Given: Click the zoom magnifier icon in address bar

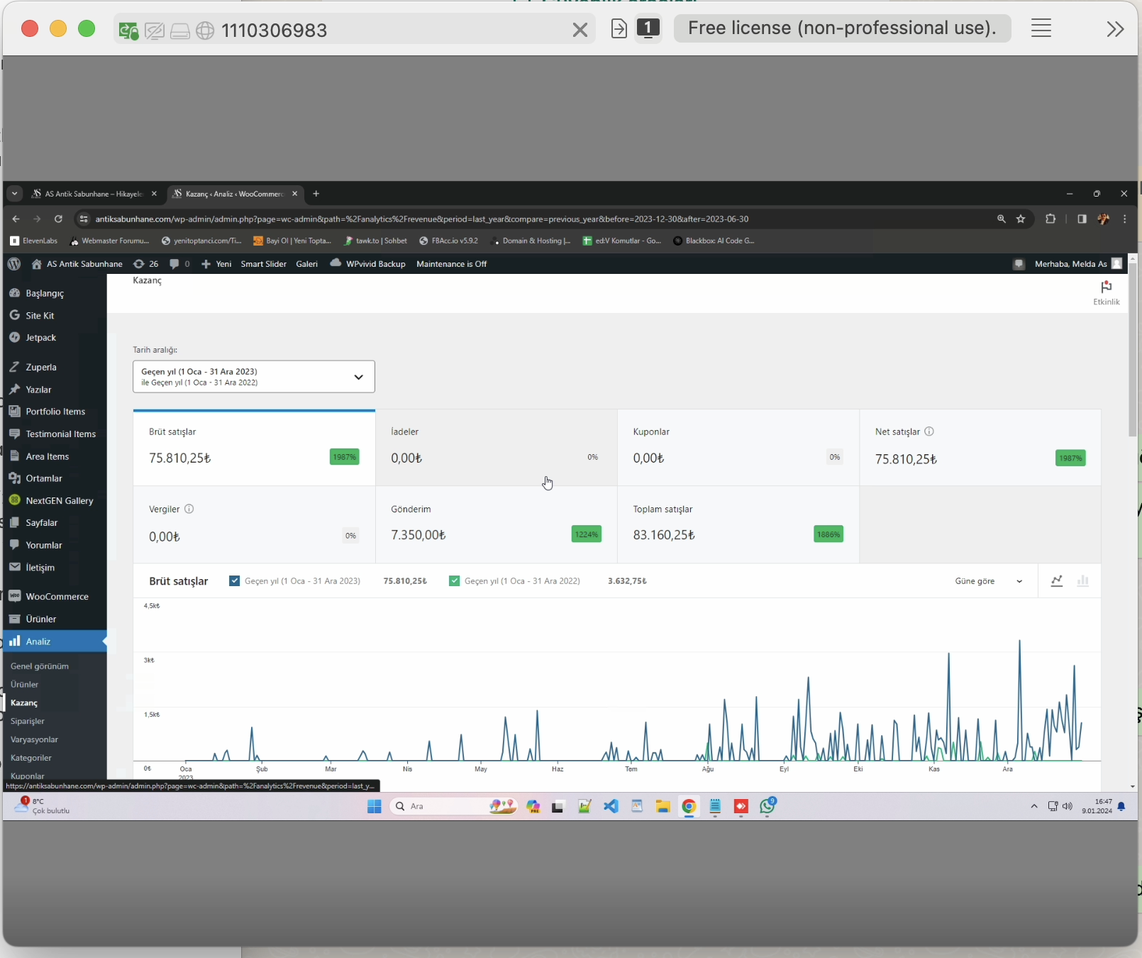Looking at the screenshot, I should click(1002, 219).
